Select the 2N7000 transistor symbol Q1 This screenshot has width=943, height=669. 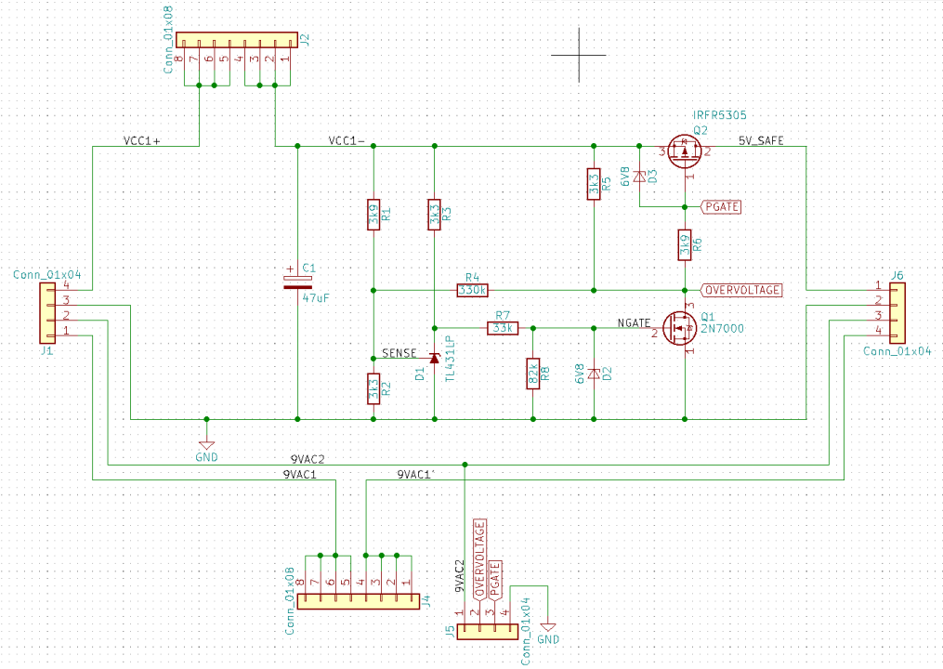coord(678,327)
